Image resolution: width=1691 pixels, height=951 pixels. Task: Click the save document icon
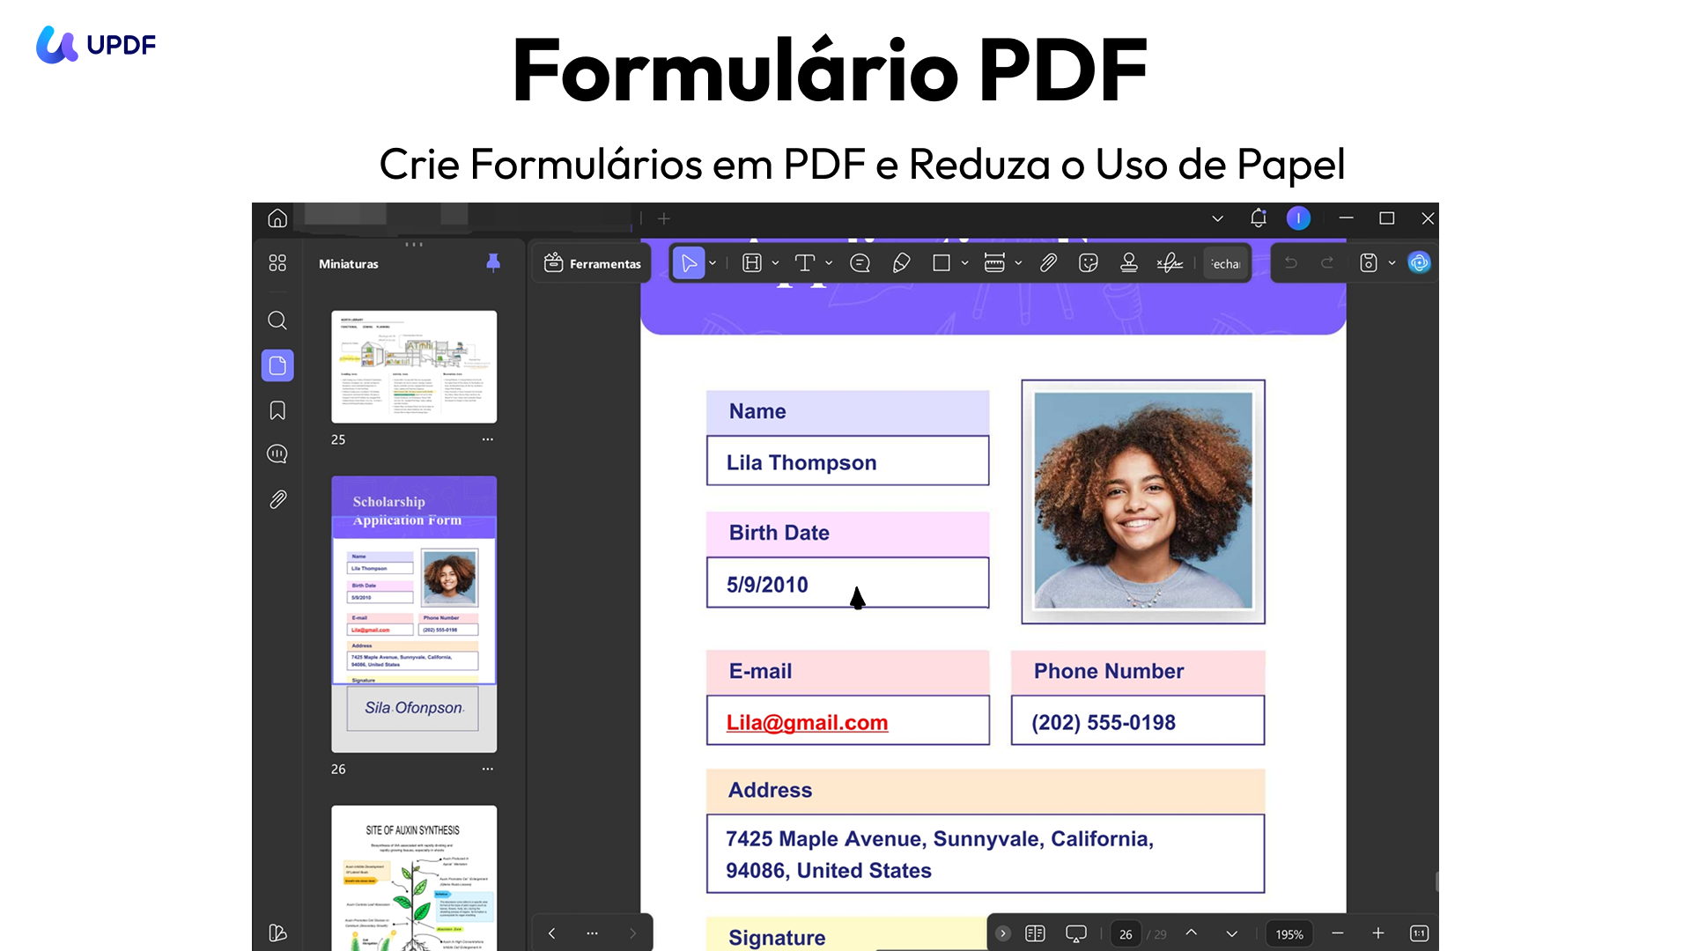[1369, 263]
